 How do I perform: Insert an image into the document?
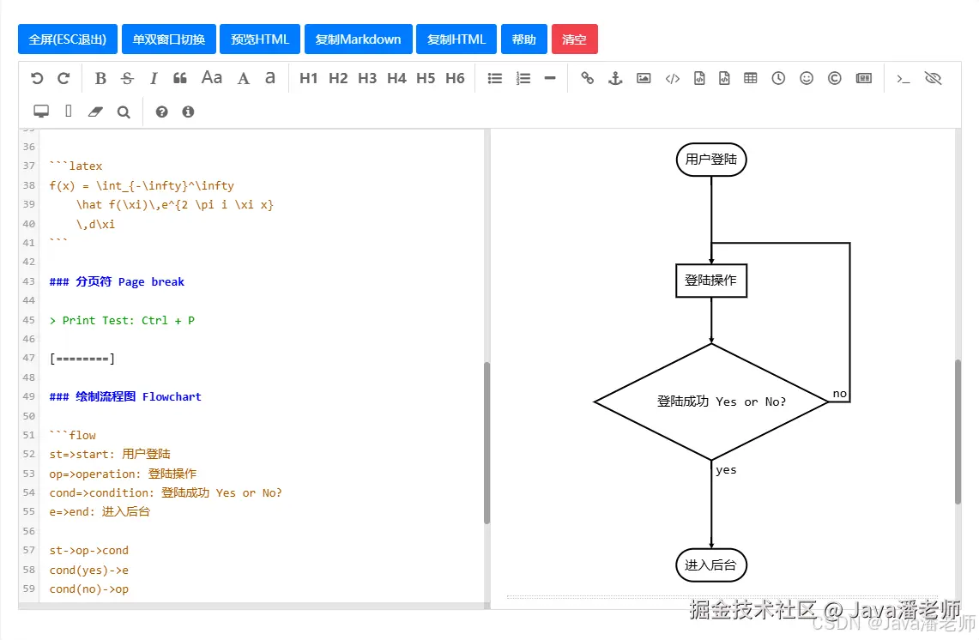click(644, 78)
